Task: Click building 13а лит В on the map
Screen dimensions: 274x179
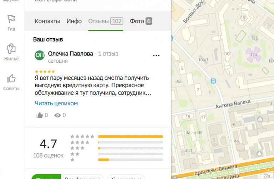Action: (x=193, y=133)
